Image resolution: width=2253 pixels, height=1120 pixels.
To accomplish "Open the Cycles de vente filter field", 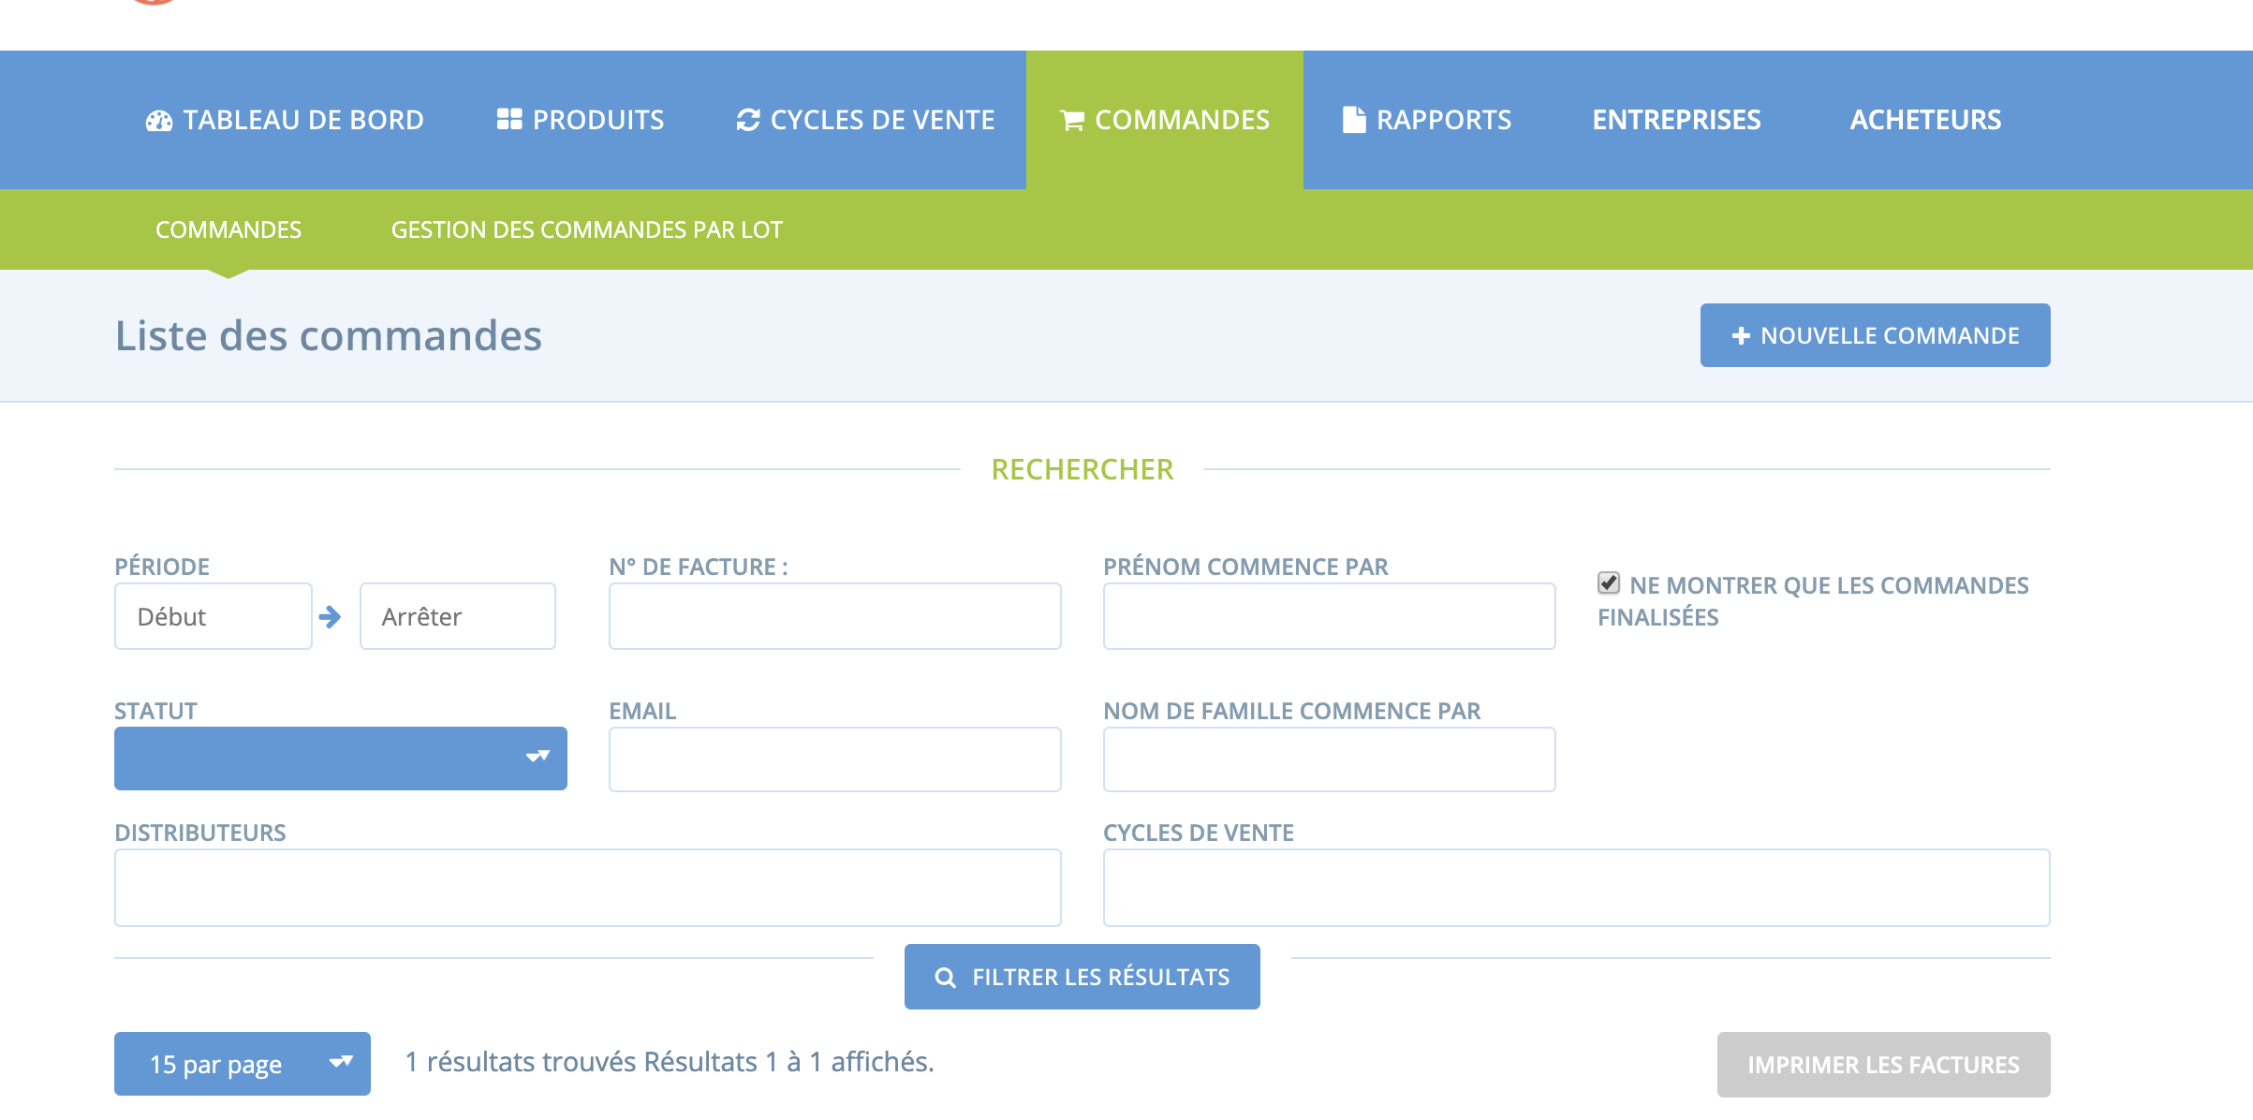I will click(1576, 888).
